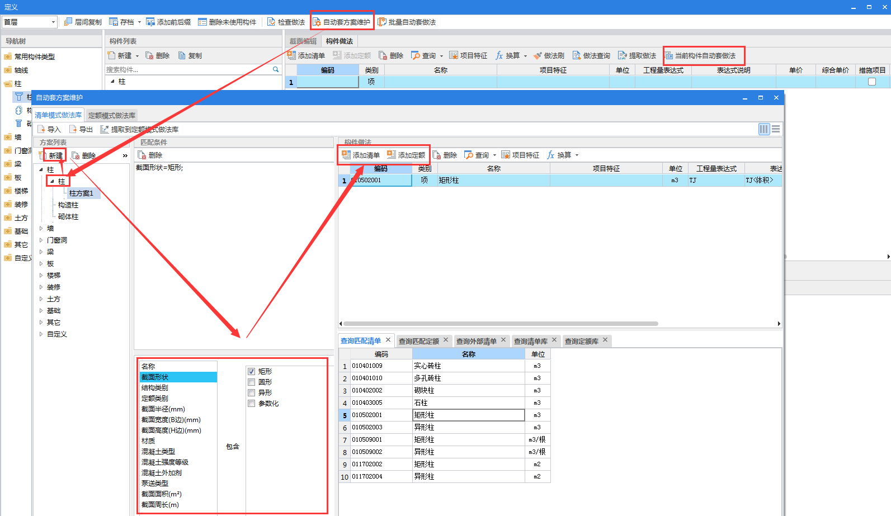Image resolution: width=891 pixels, height=516 pixels.
Task: Switch to column layout view icon
Action: (x=764, y=129)
